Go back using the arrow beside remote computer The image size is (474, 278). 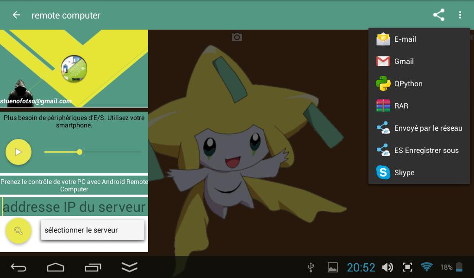16,15
